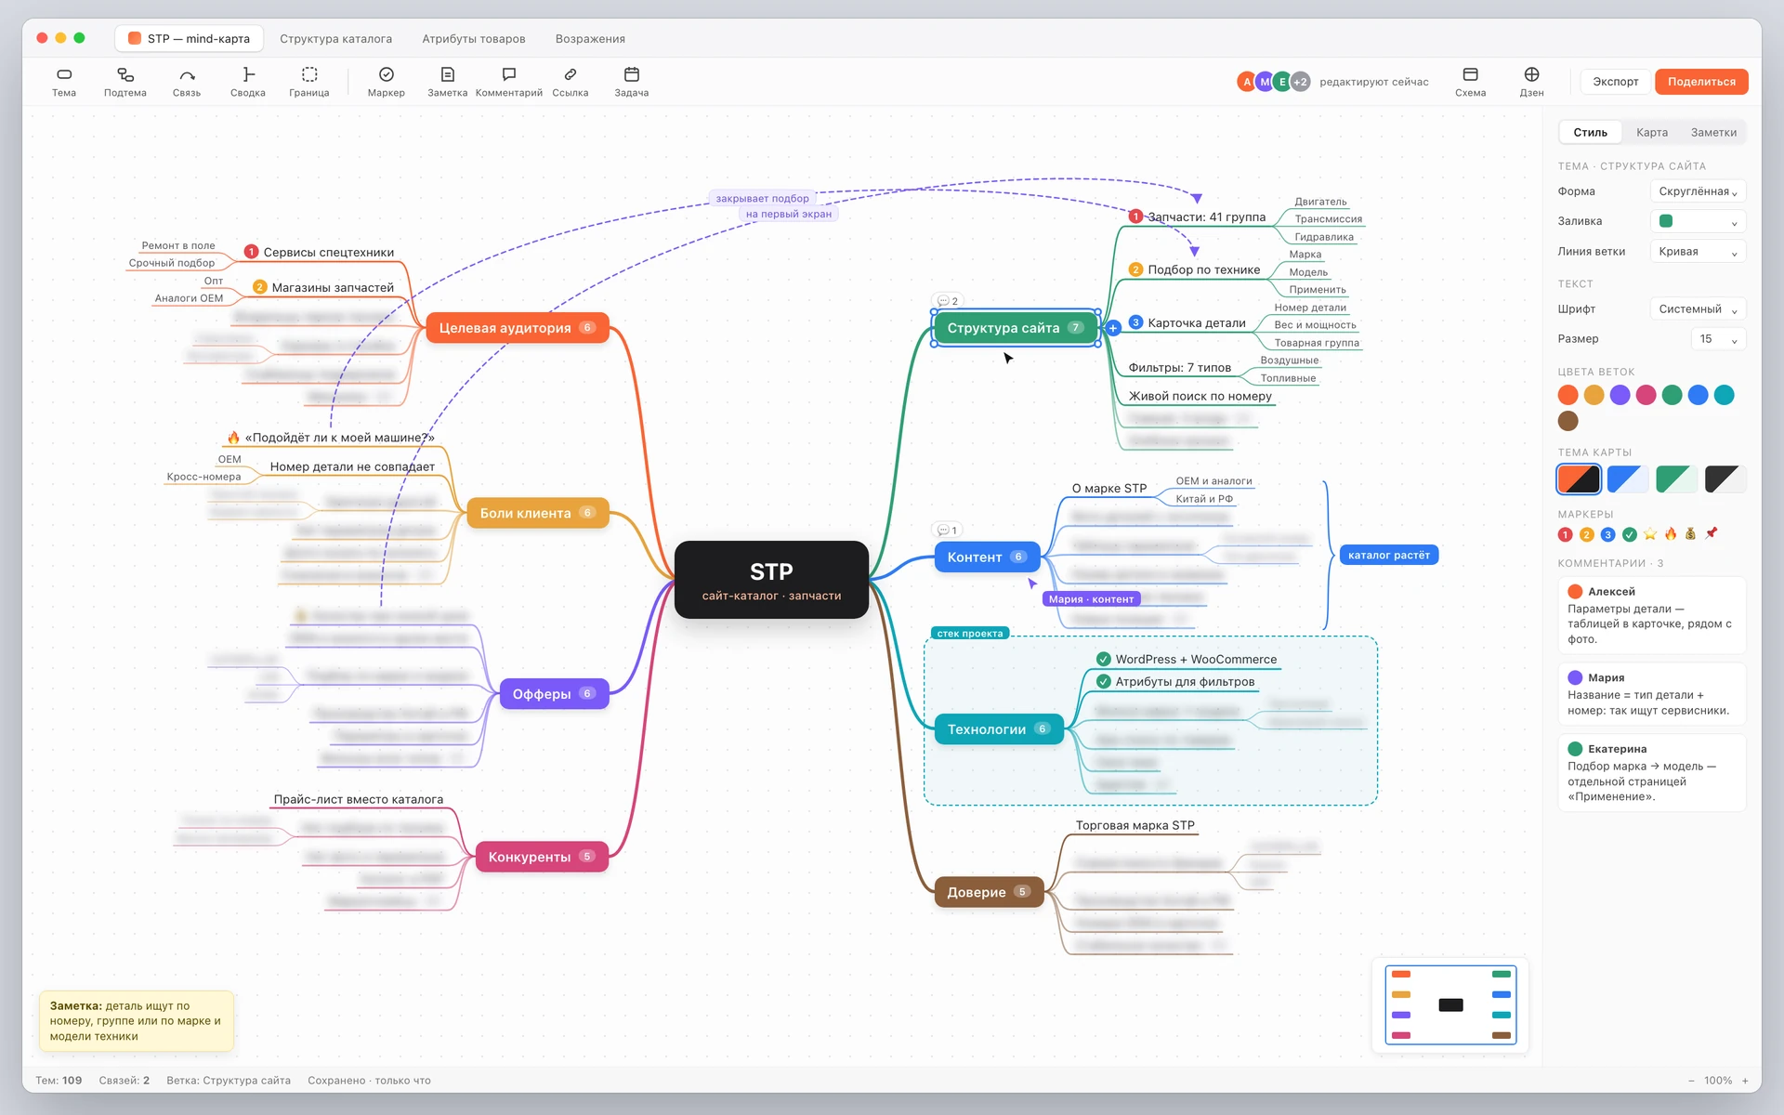Pick the purple branch color swatch
1784x1115 pixels.
[1620, 395]
